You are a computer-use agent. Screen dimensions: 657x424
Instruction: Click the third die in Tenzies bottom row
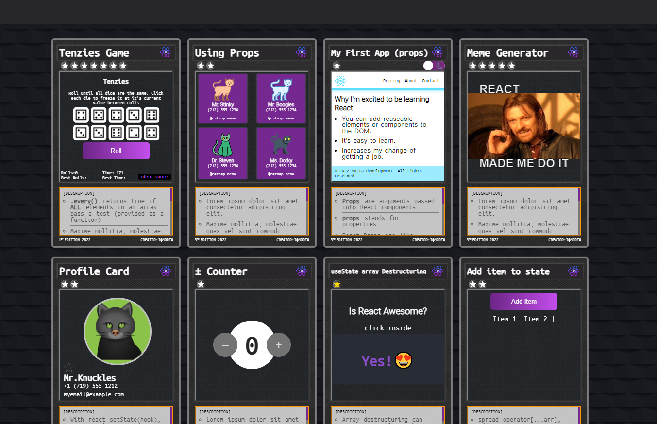tap(116, 133)
